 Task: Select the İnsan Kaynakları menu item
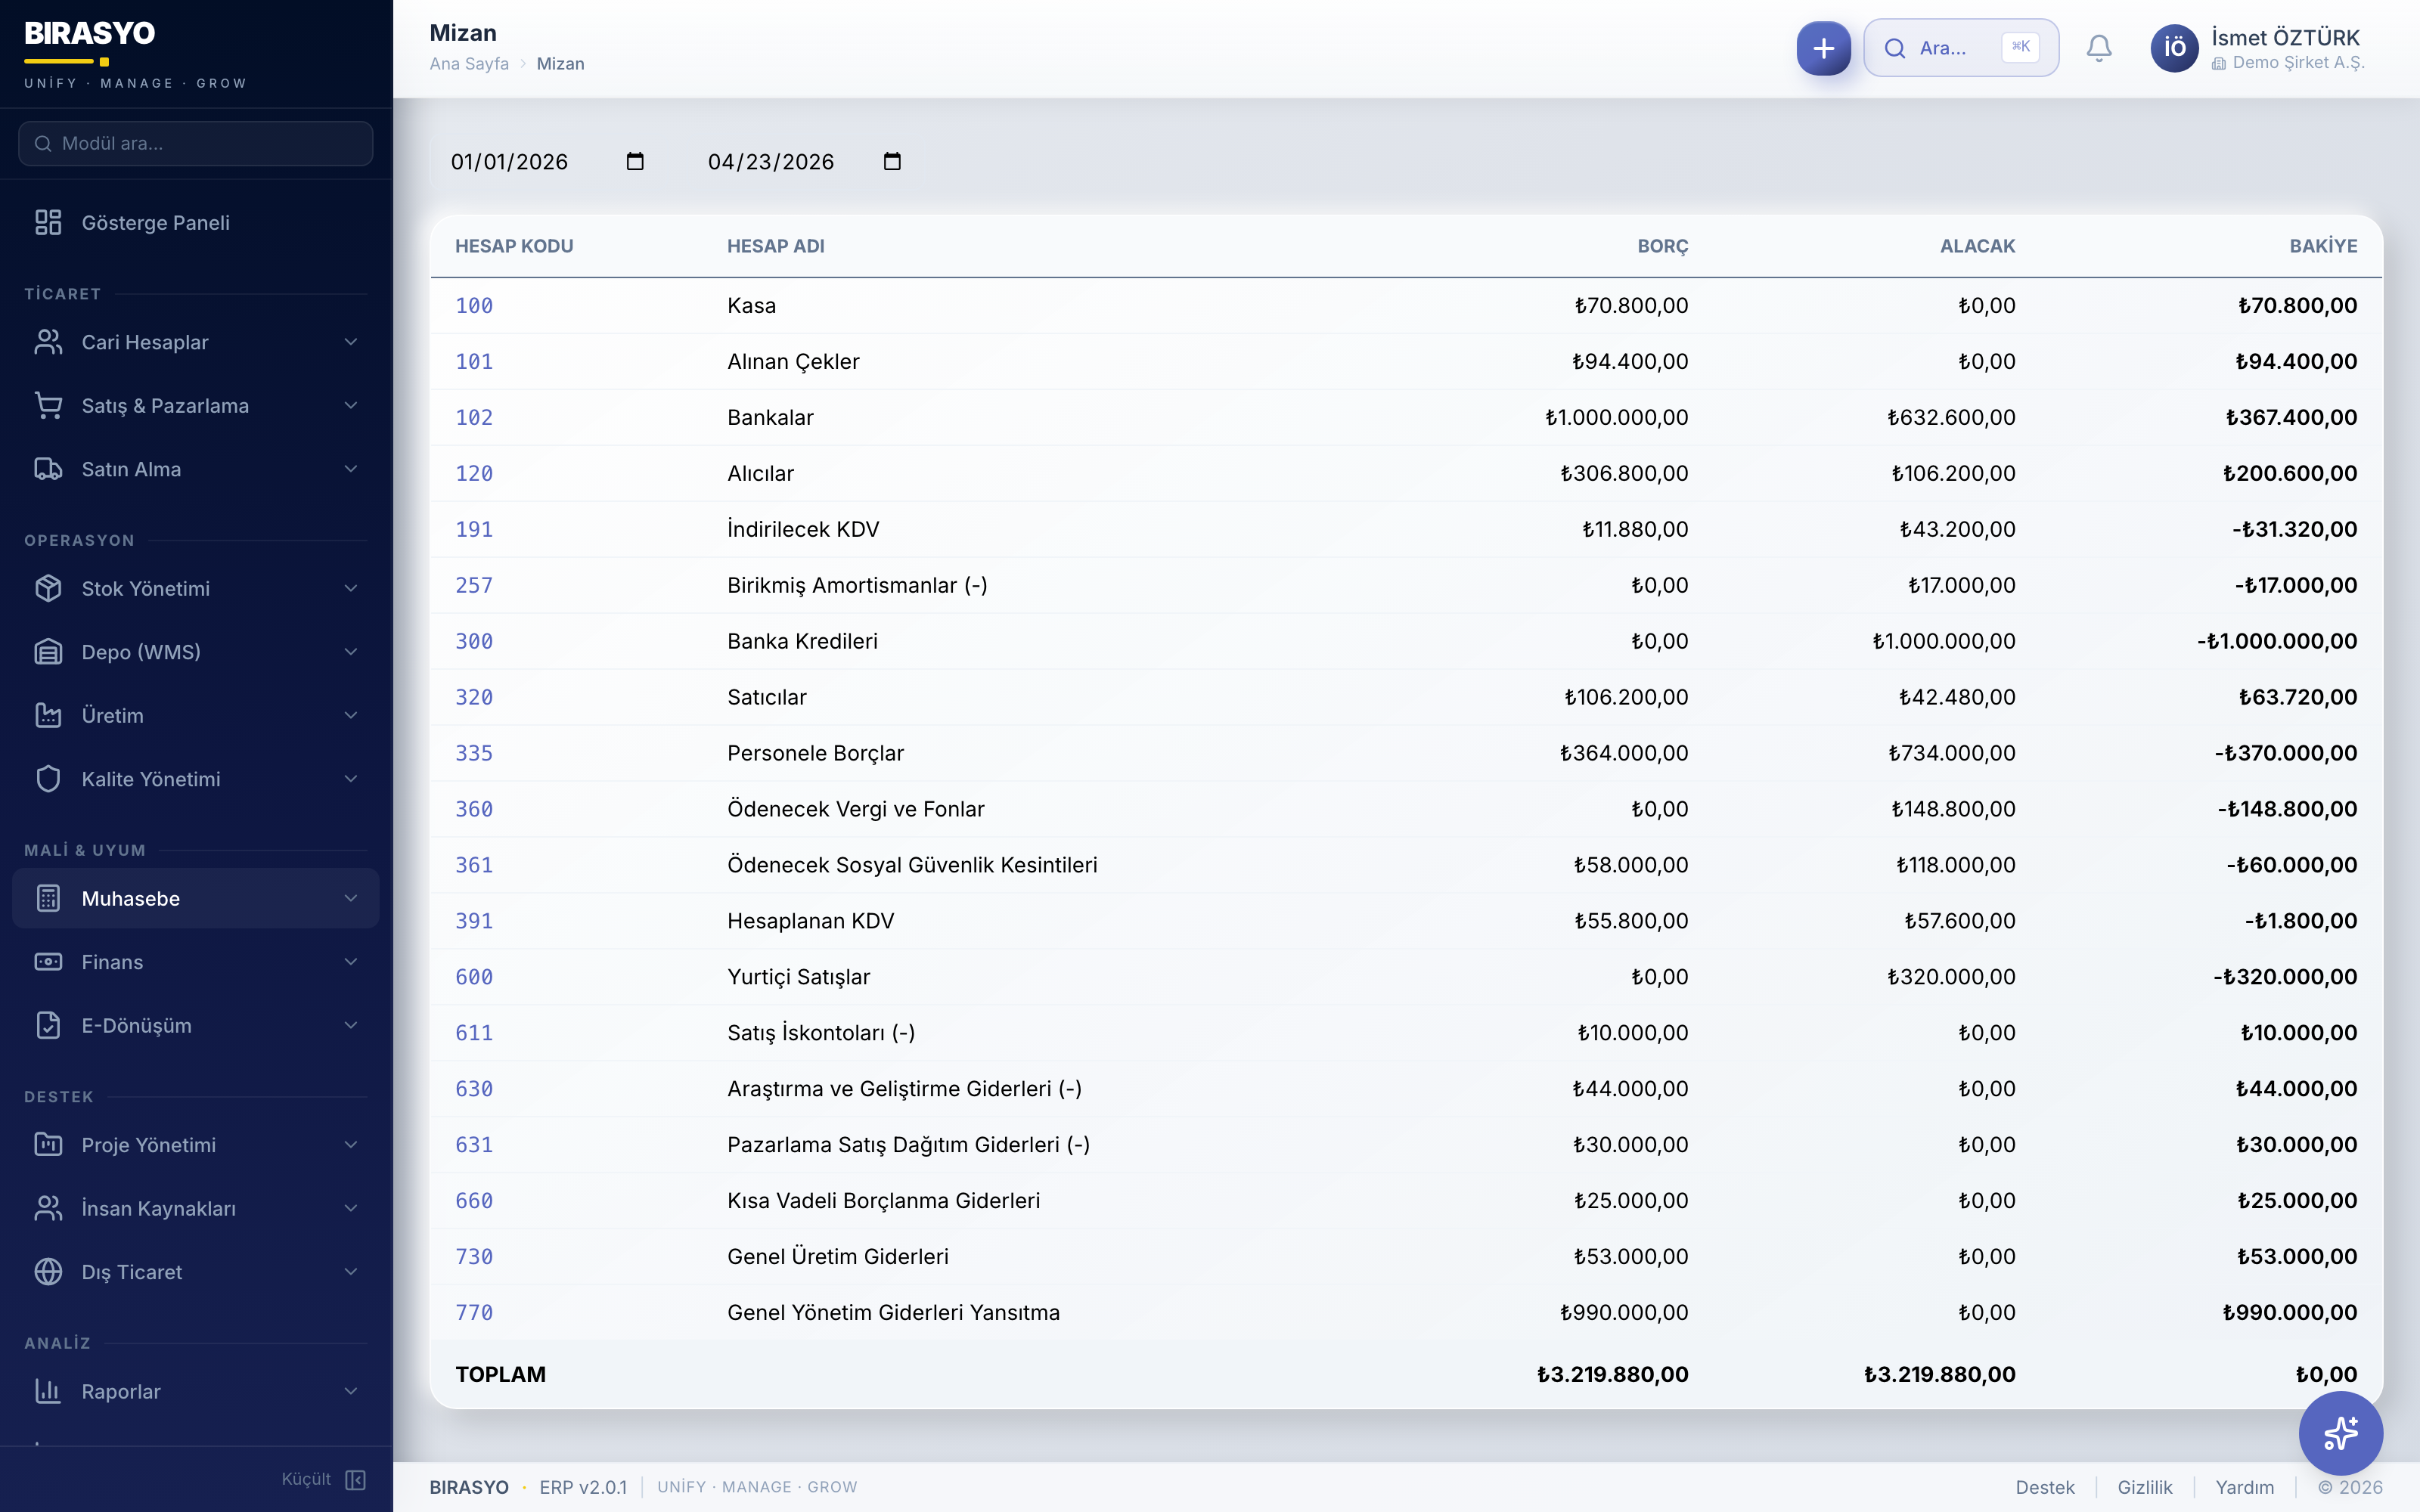[x=196, y=1208]
